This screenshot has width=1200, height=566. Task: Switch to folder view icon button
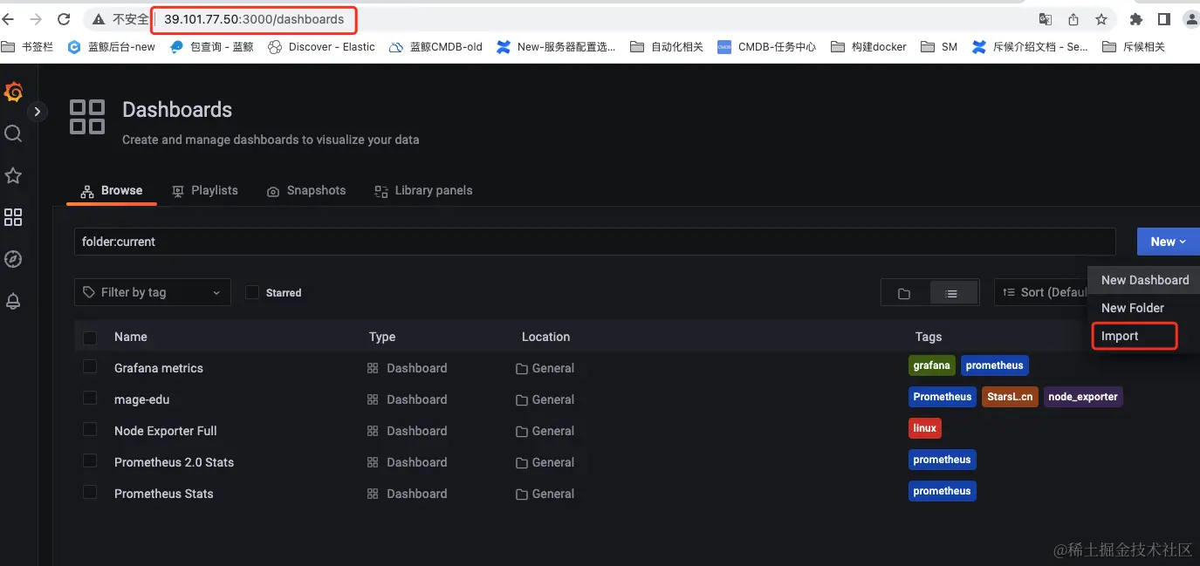coord(904,293)
